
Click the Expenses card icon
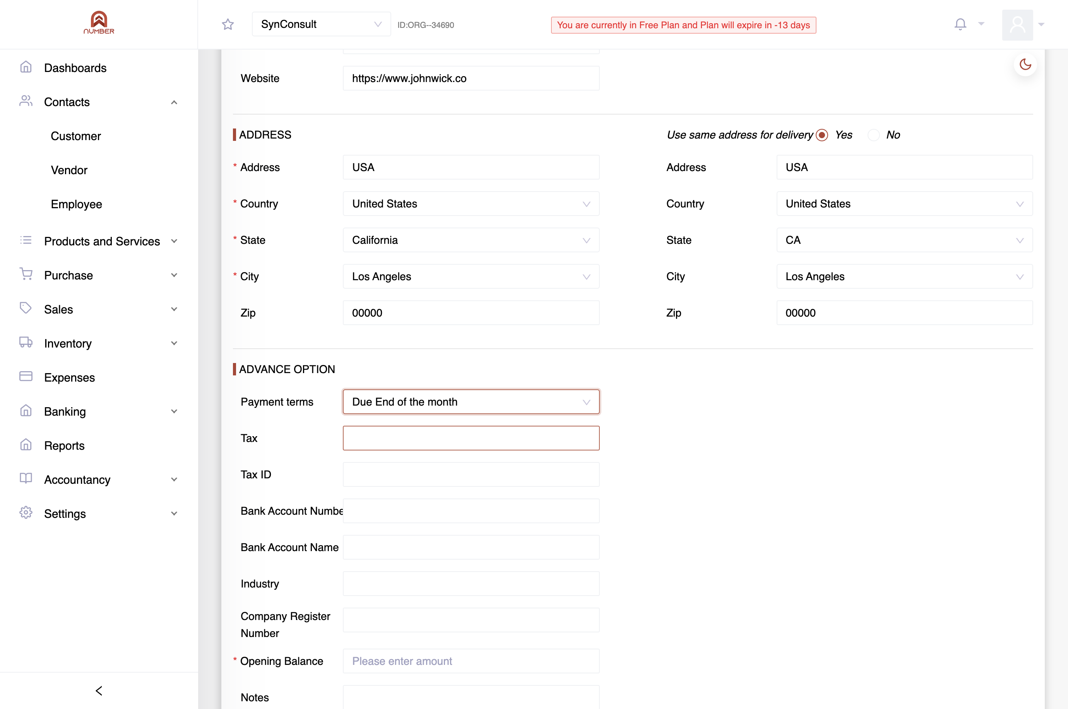click(x=26, y=377)
